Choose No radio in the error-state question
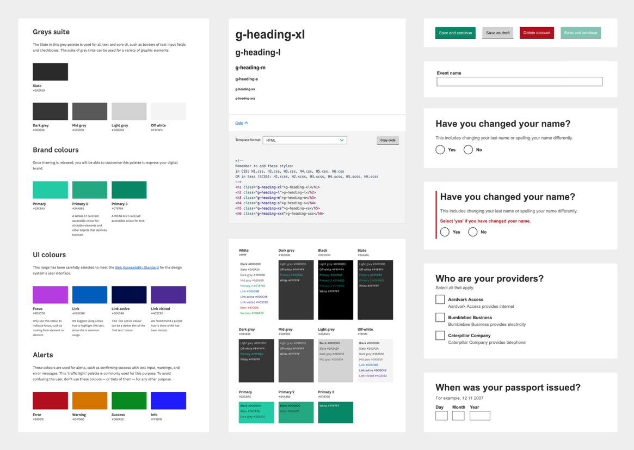This screenshot has height=450, width=634. (472, 232)
